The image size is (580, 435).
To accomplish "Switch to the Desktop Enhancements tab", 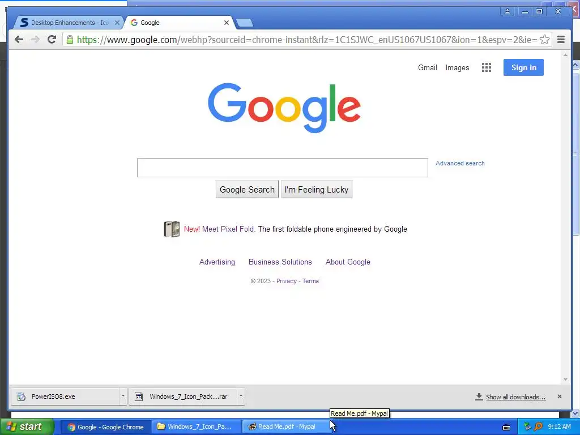I will pyautogui.click(x=69, y=23).
